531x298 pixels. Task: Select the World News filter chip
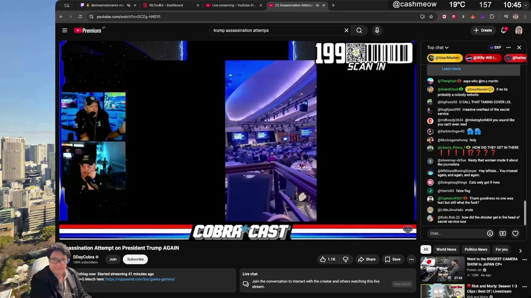[x=446, y=250]
